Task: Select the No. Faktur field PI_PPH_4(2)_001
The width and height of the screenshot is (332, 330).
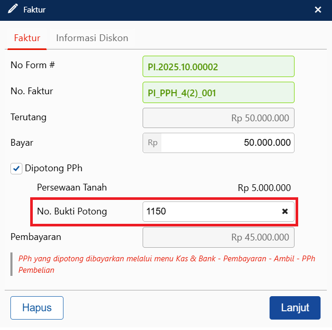Action: (x=219, y=93)
